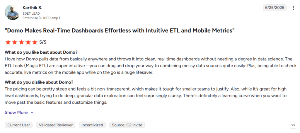Click the chevron beside Show More
This screenshot has width=300, height=133.
pyautogui.click(x=32, y=112)
